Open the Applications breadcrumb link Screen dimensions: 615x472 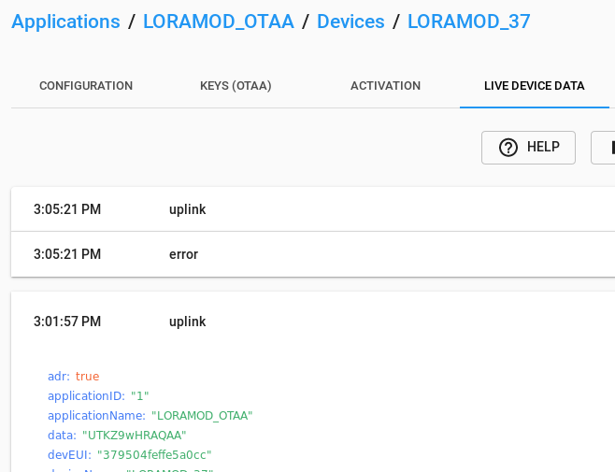pos(65,21)
